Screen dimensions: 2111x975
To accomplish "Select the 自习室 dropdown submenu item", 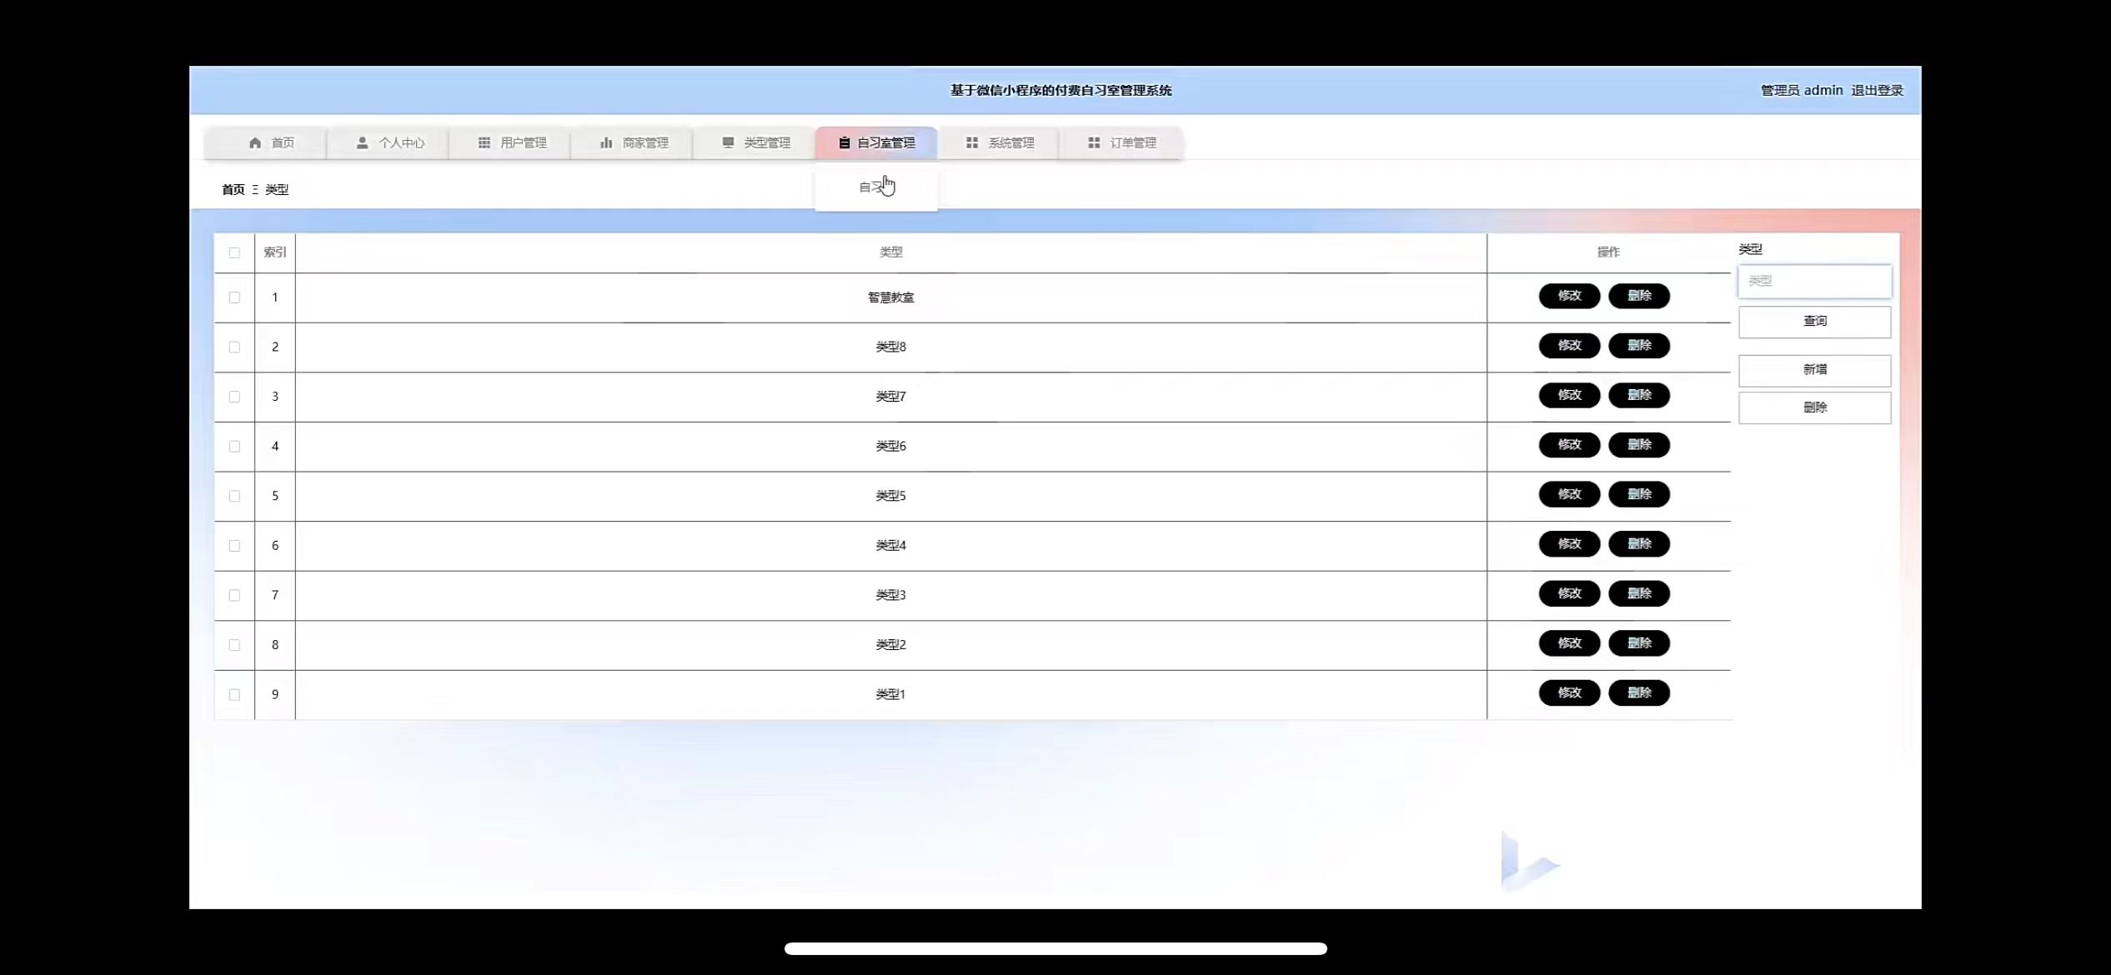I will [x=875, y=188].
